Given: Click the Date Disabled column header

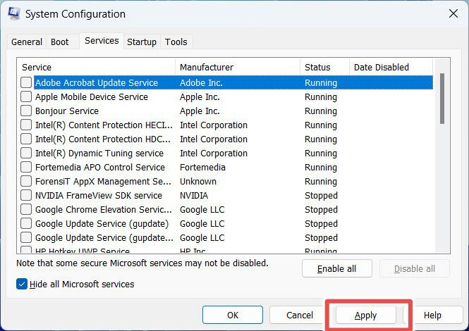Looking at the screenshot, I should point(391,67).
